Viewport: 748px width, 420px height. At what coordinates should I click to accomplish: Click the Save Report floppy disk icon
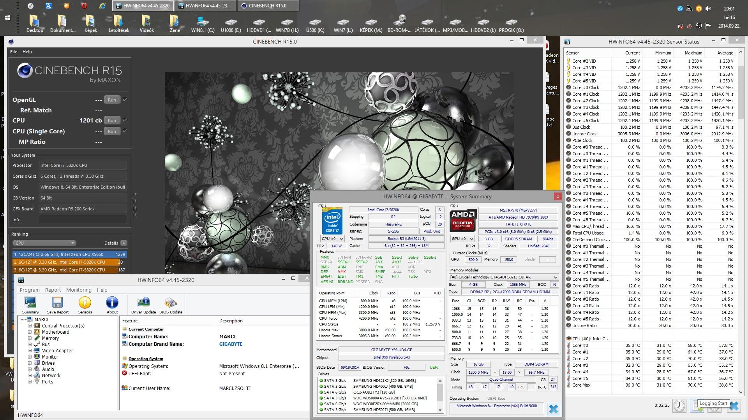click(58, 305)
